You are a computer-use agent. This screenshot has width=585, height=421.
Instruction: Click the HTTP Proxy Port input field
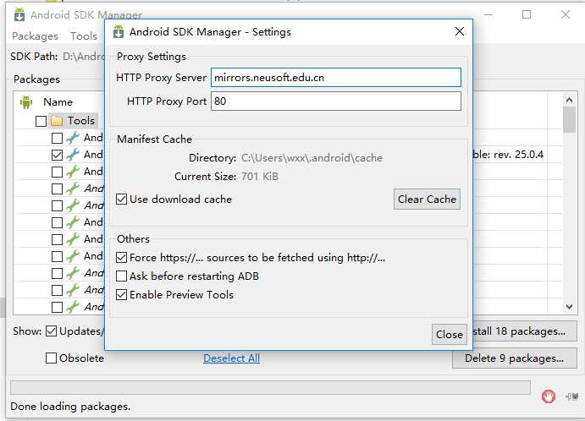tap(336, 101)
